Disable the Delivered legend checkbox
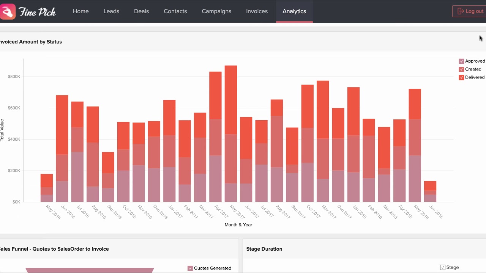The width and height of the screenshot is (486, 273). [x=461, y=77]
